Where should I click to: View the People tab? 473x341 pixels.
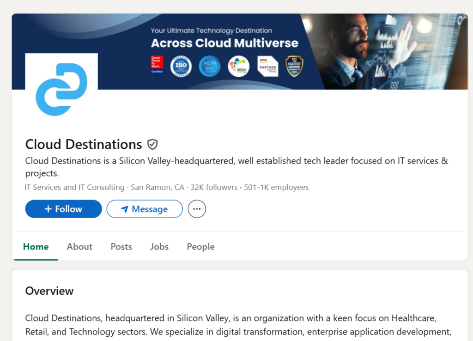coord(200,247)
